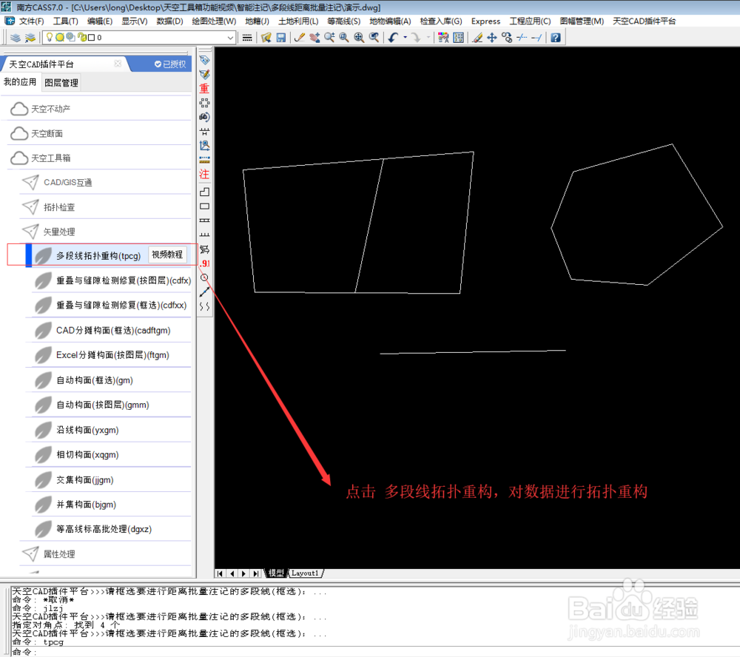Click the 视频教程 button
The width and height of the screenshot is (740, 657).
[167, 255]
